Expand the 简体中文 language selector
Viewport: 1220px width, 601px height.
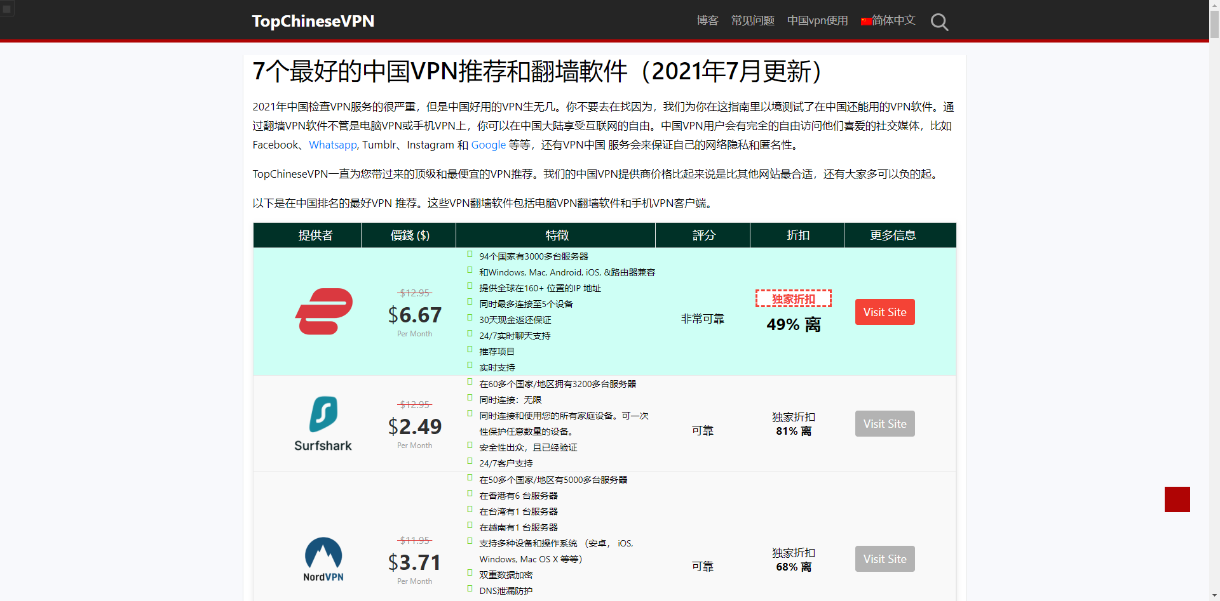pyautogui.click(x=888, y=20)
